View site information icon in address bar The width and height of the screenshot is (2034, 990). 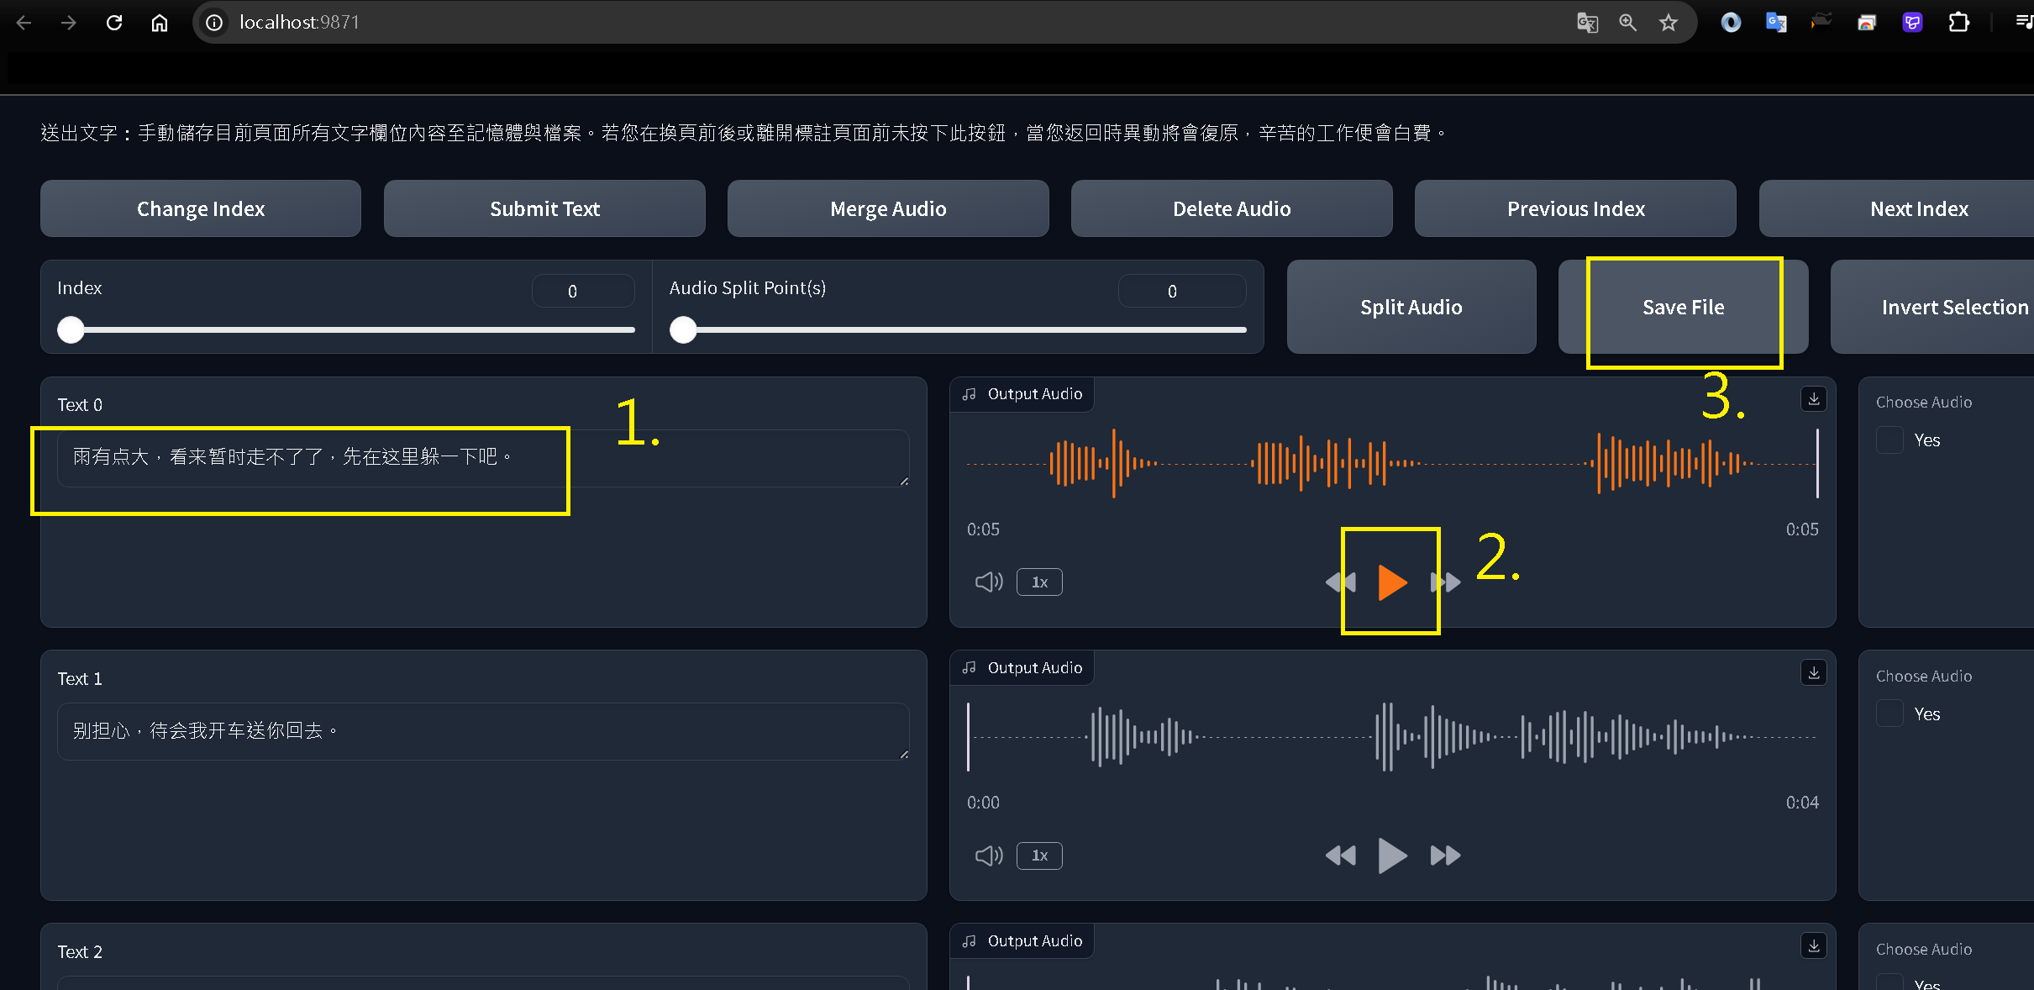point(215,23)
